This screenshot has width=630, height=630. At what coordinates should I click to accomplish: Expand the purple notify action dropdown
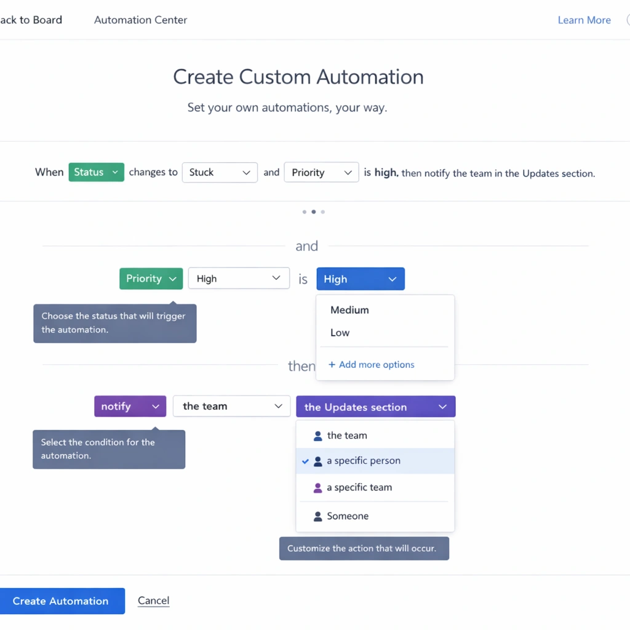coord(130,407)
